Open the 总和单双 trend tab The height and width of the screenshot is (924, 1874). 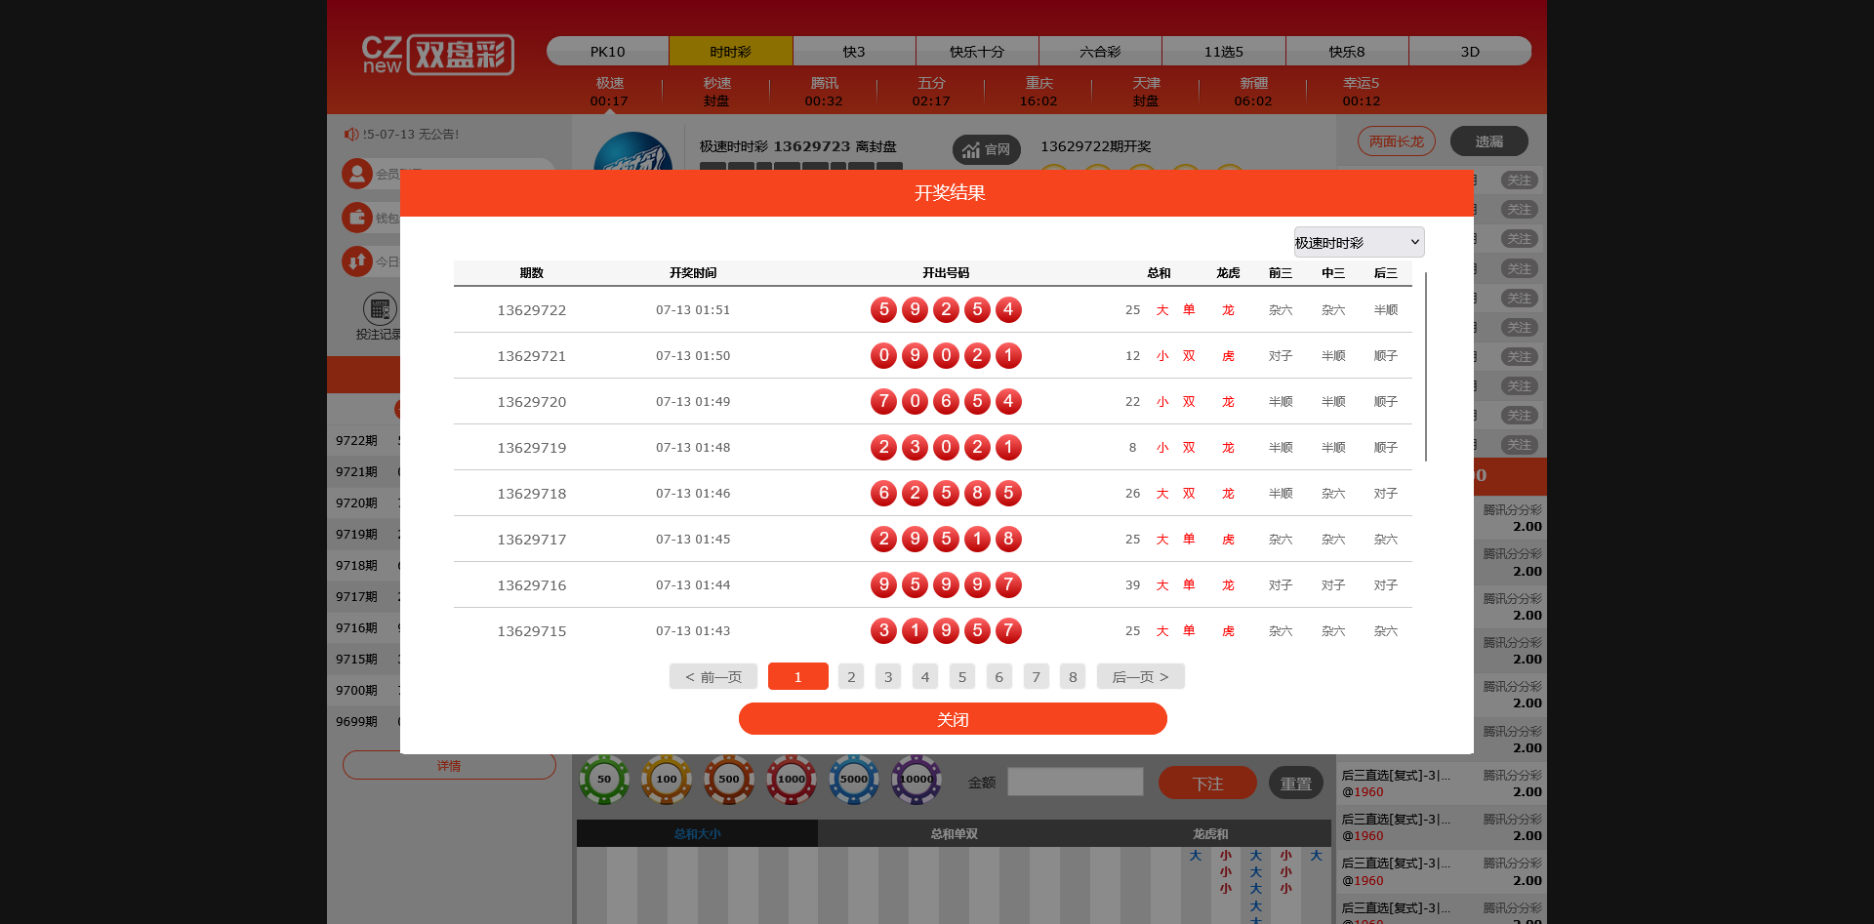click(954, 833)
